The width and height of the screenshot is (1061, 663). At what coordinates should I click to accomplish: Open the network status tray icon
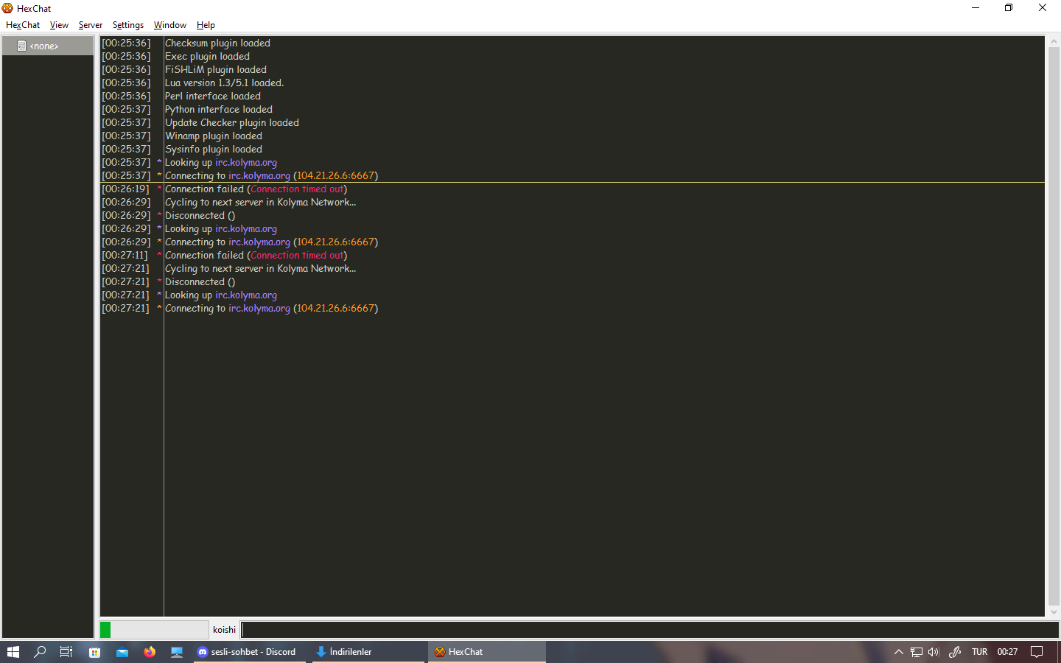click(916, 652)
